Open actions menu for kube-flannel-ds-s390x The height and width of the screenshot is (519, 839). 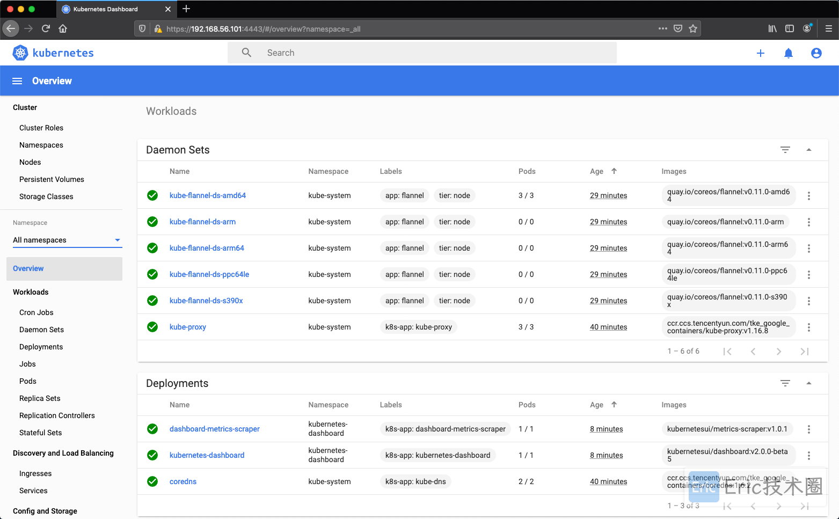point(809,301)
